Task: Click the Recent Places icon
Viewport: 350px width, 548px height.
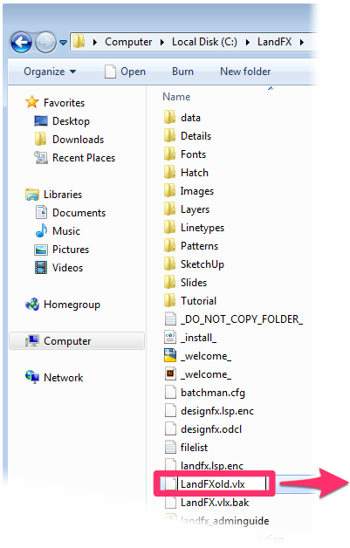Action: (x=41, y=158)
